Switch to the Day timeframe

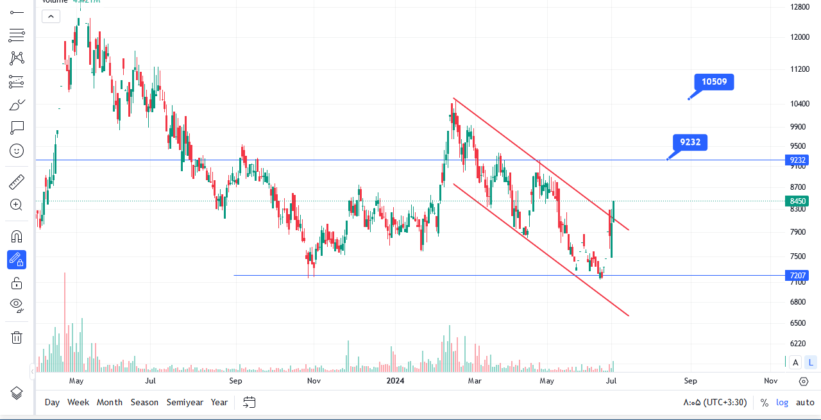(x=52, y=403)
